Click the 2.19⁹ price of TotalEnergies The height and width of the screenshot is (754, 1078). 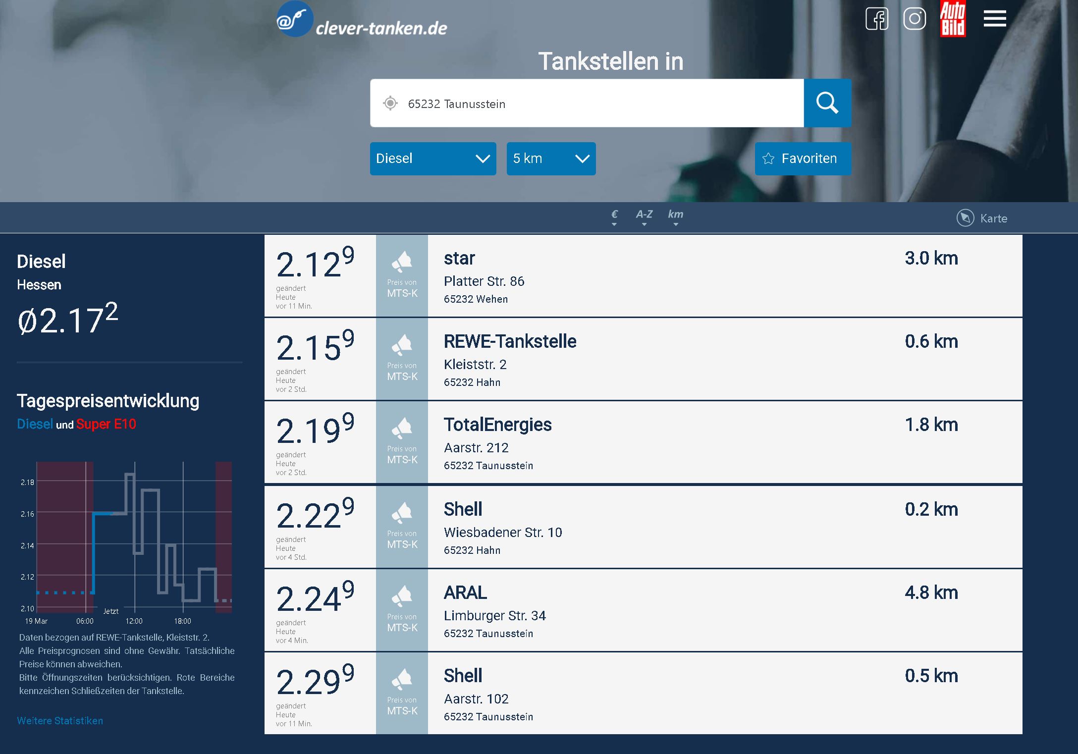coord(315,428)
